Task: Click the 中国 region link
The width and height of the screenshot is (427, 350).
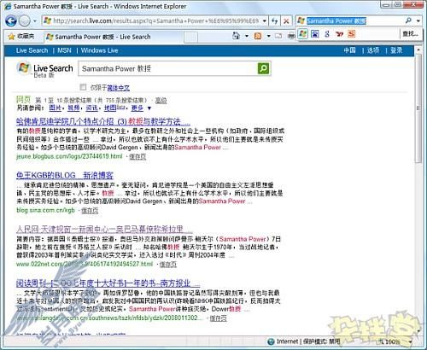Action: [349, 50]
